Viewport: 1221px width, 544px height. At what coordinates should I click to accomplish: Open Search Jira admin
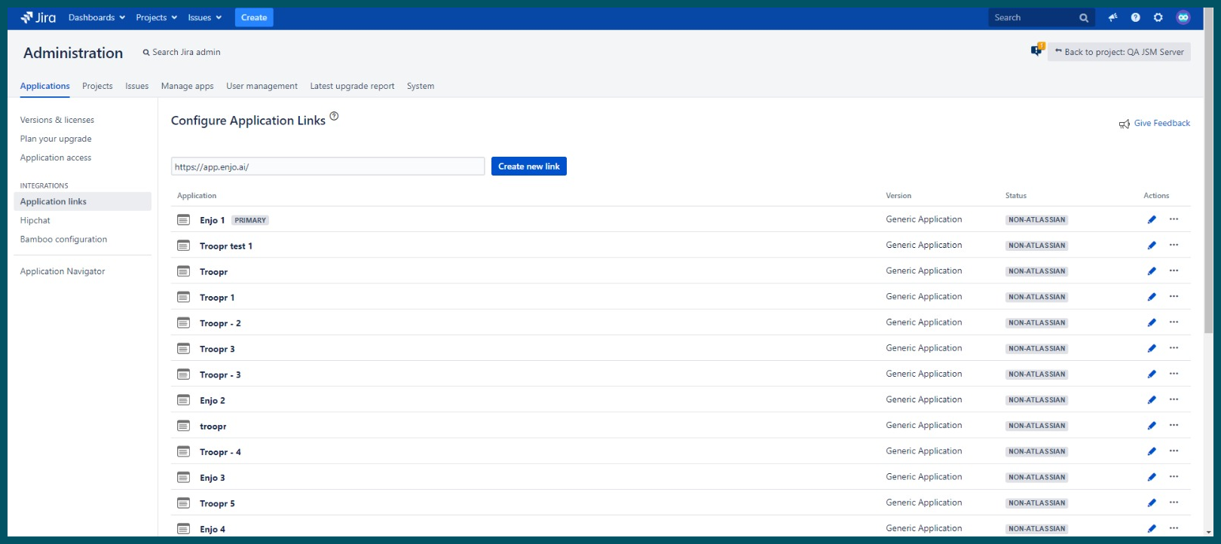coord(182,52)
